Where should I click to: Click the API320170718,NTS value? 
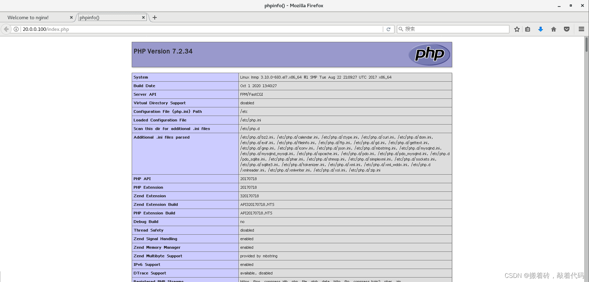[x=257, y=204]
